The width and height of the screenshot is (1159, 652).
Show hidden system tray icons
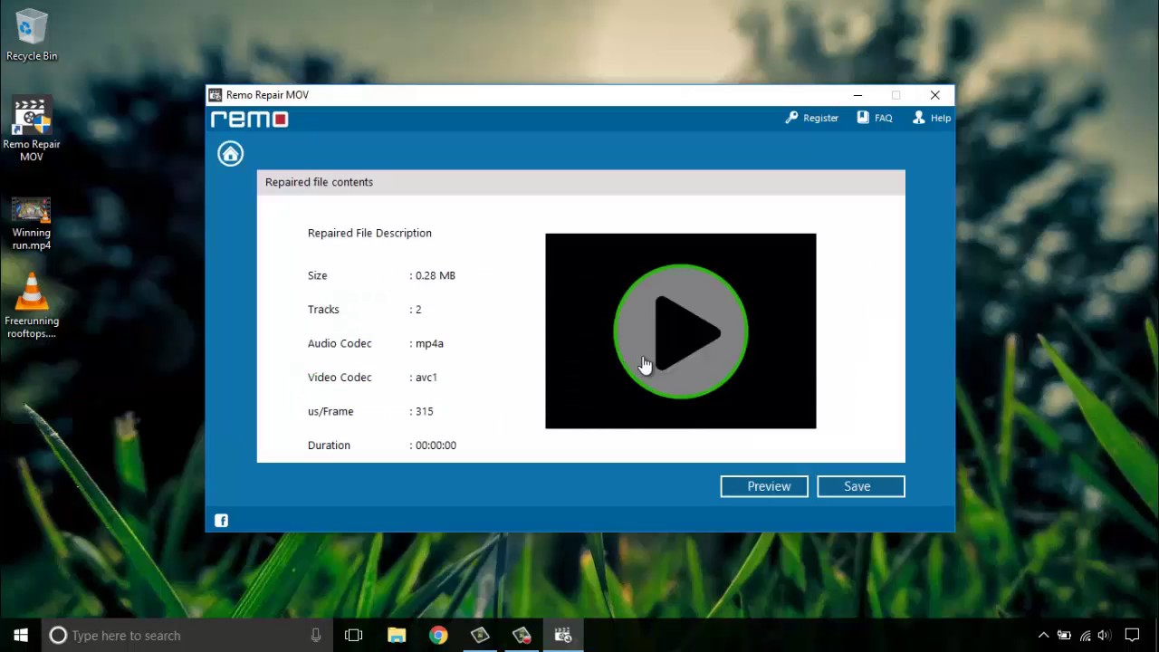[x=1043, y=636]
